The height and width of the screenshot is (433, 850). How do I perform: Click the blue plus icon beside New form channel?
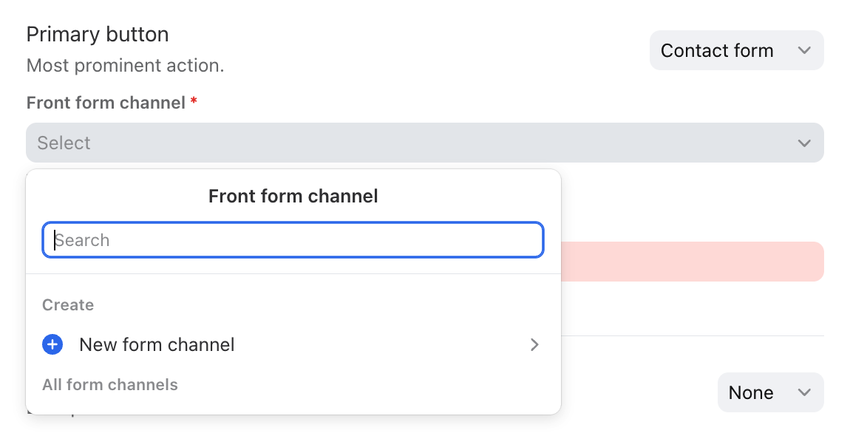(x=52, y=344)
